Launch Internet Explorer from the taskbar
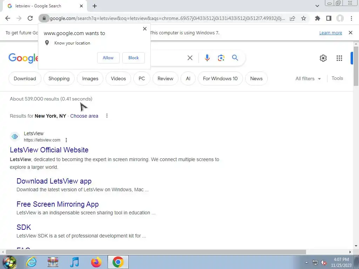359x269 pixels. click(x=31, y=262)
